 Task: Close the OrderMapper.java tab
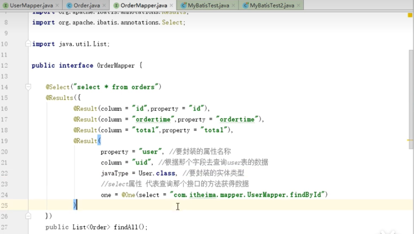coord(172,5)
